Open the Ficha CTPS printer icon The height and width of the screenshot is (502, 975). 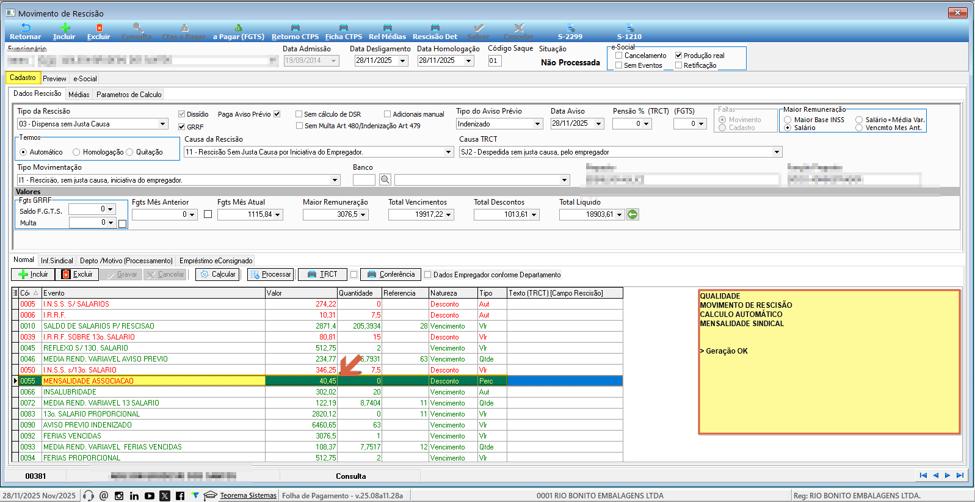point(344,28)
